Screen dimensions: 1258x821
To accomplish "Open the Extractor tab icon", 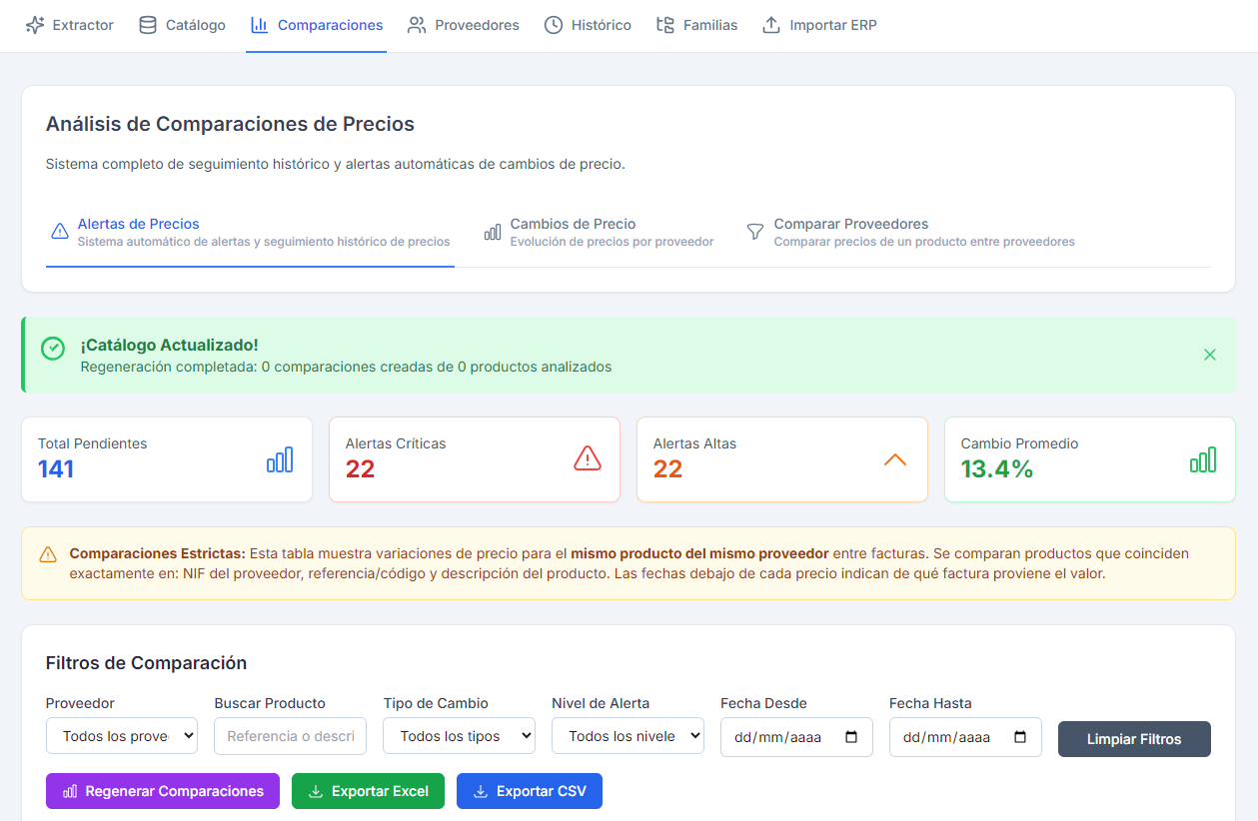I will coord(34,25).
